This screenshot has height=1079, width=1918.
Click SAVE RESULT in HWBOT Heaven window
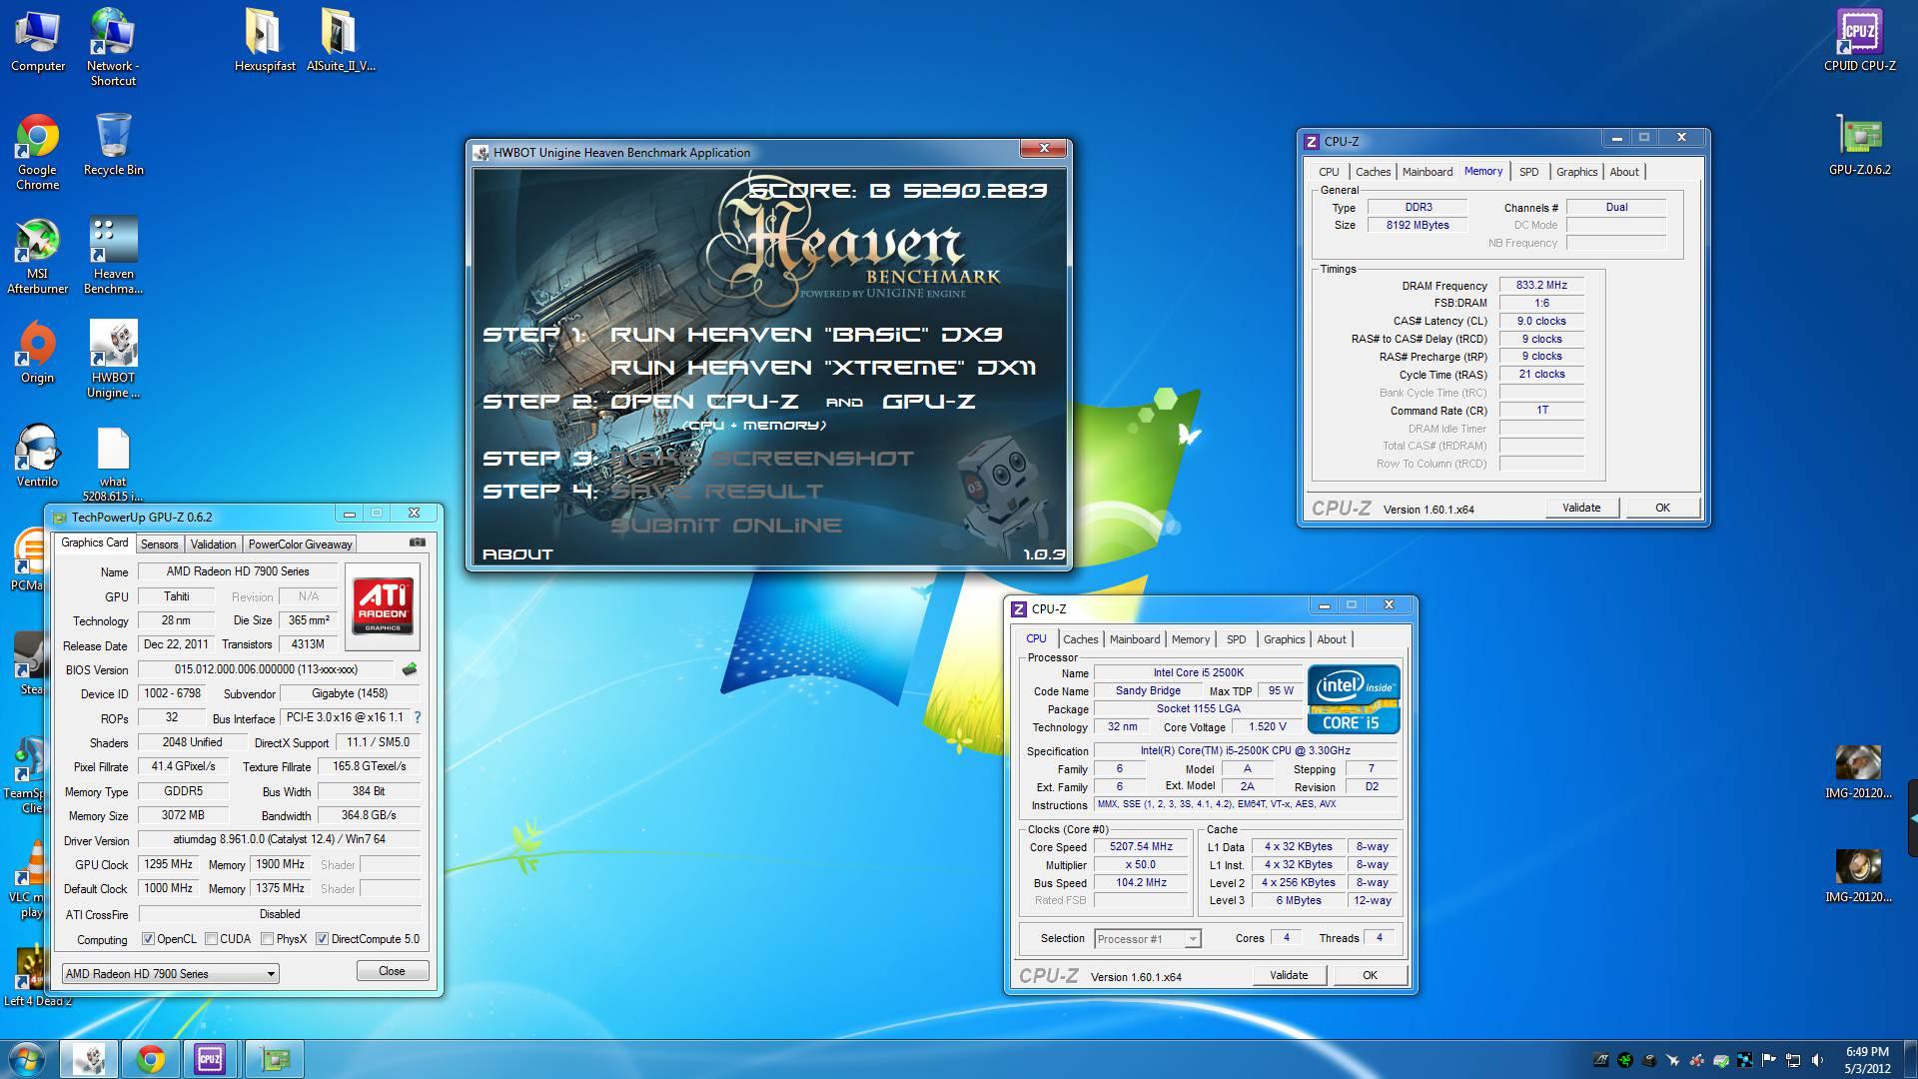click(716, 492)
